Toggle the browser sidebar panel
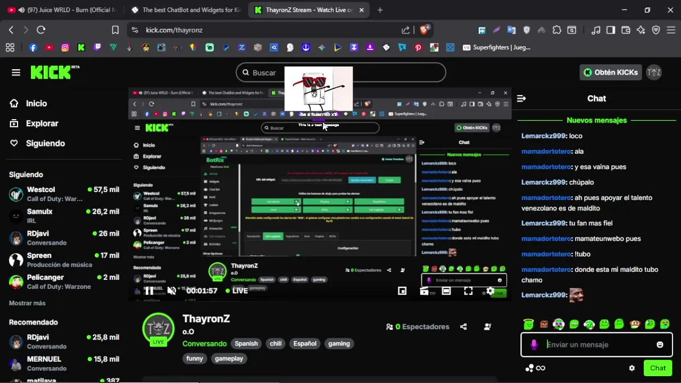This screenshot has width=681, height=383. point(611,30)
